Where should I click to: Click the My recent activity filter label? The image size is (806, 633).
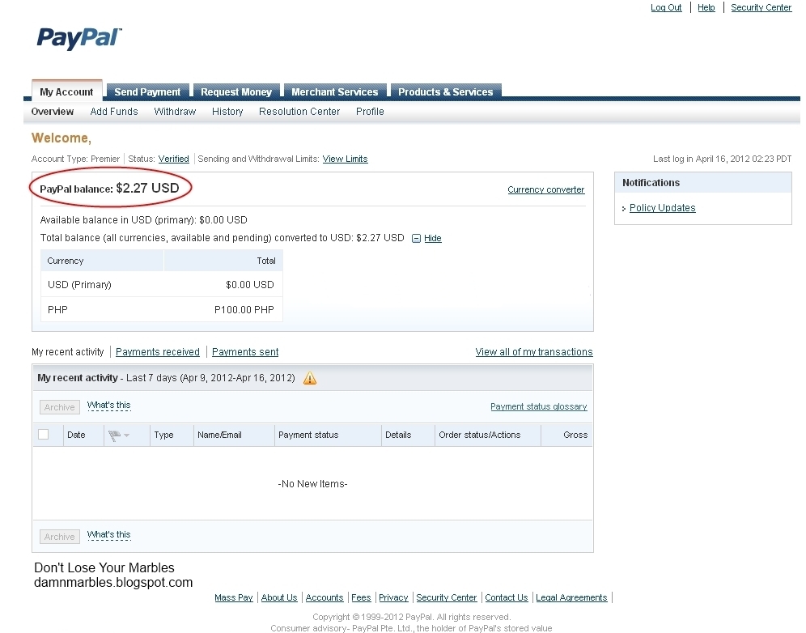[68, 352]
